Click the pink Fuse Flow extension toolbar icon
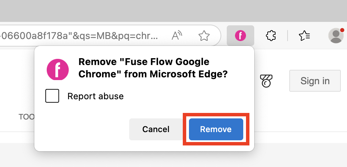 pyautogui.click(x=240, y=35)
